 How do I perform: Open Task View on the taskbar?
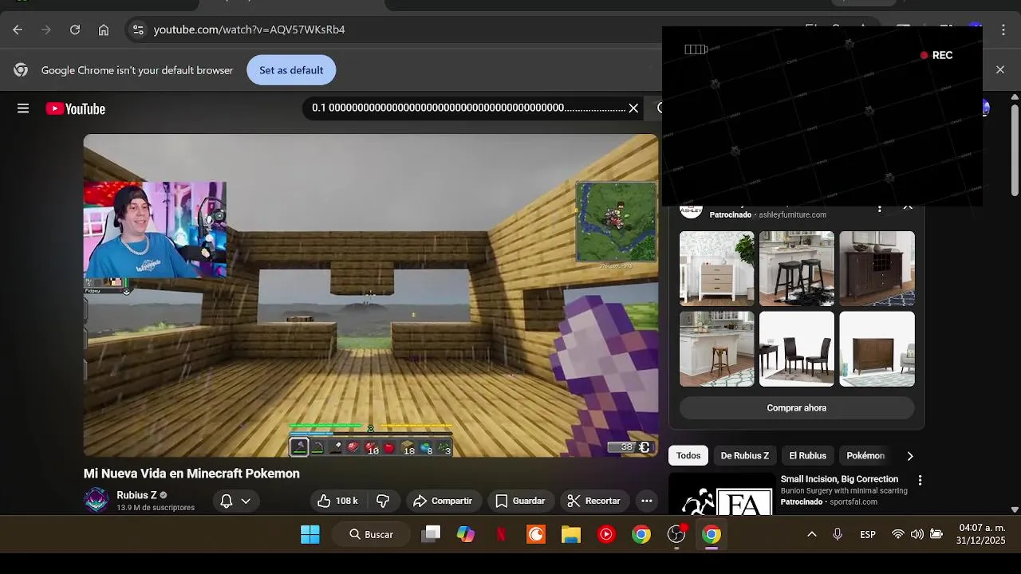pos(431,534)
